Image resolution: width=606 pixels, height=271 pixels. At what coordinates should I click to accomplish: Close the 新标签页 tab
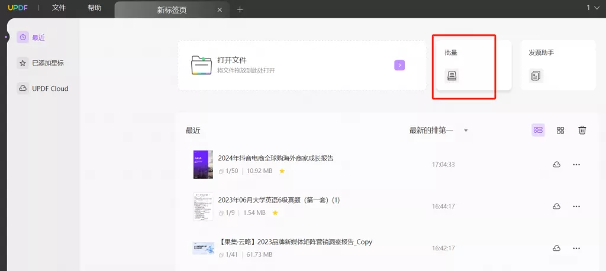pos(220,10)
